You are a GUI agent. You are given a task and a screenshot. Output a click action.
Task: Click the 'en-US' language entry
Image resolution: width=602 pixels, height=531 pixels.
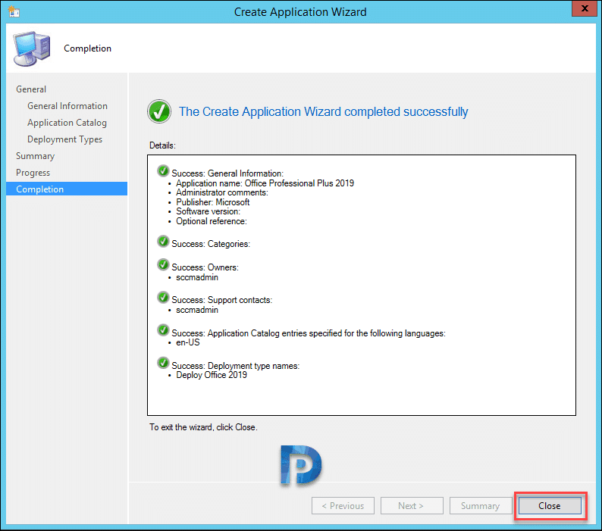click(x=188, y=342)
